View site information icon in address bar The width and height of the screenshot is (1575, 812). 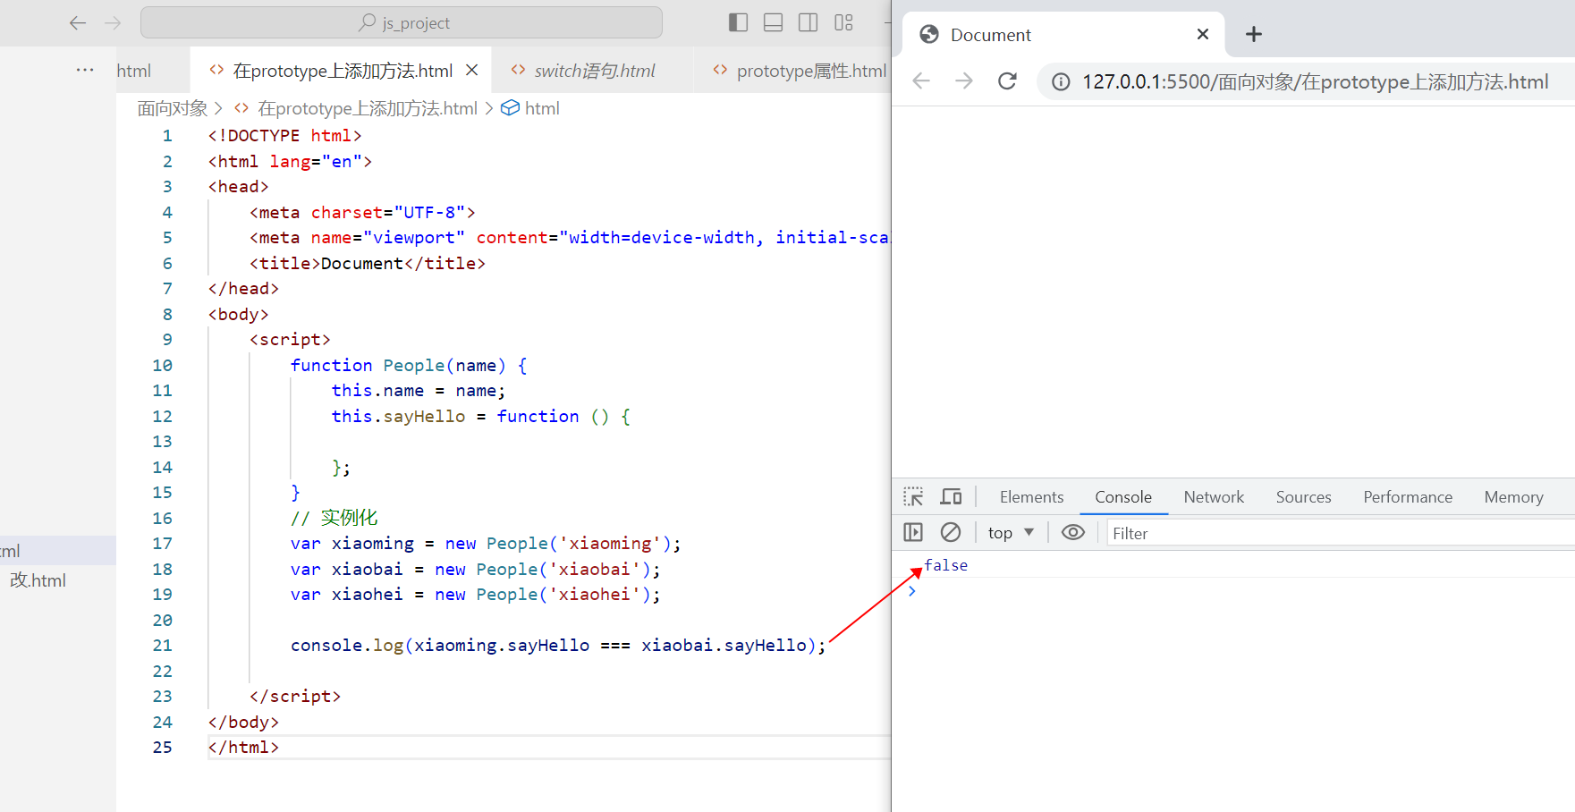coord(1061,82)
